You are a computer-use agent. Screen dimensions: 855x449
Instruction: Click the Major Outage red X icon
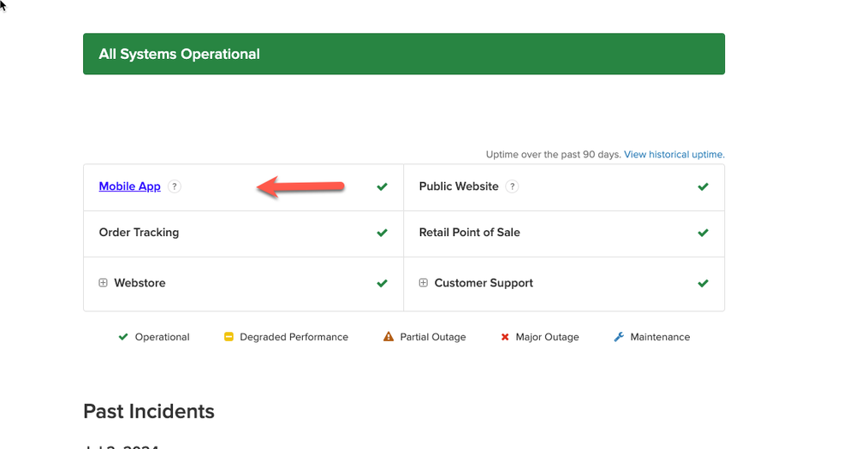[x=505, y=337]
